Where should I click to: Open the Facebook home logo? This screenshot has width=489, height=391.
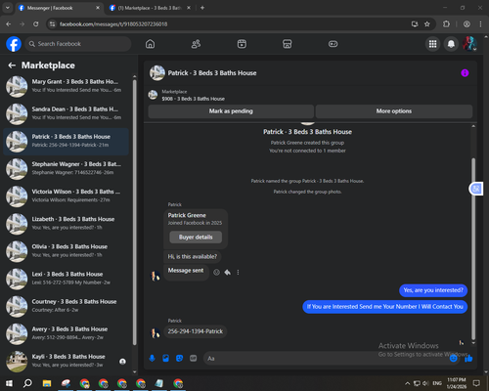tap(14, 44)
